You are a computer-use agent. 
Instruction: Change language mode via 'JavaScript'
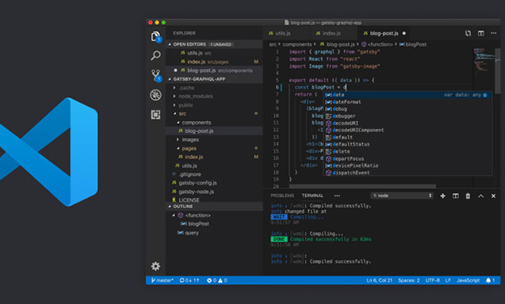pos(468,280)
